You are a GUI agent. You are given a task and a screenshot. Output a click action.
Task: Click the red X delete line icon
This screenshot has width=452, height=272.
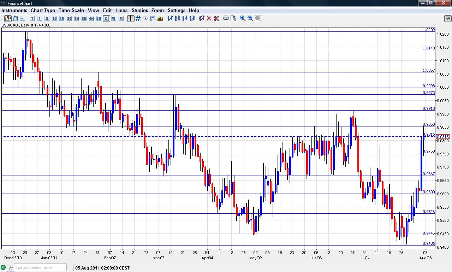pyautogui.click(x=209, y=18)
